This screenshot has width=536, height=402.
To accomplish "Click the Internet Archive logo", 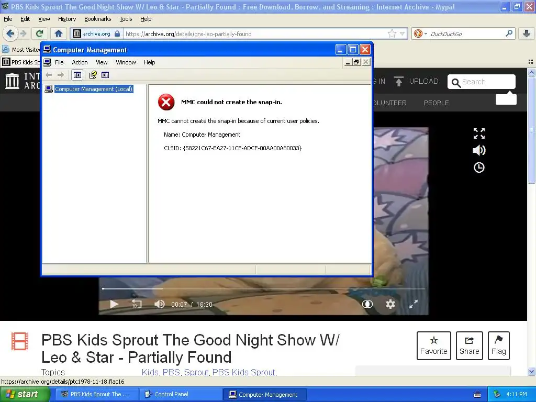I will (13, 81).
